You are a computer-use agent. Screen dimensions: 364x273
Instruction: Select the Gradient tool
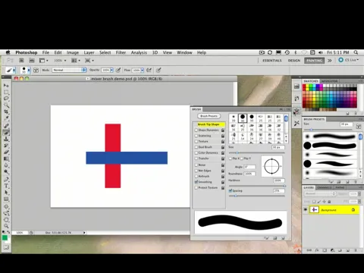(6, 158)
